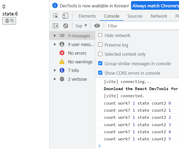
Task: Expand the 2 verbose group arrow
Action: (55, 79)
